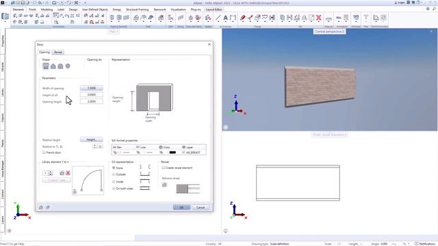The width and height of the screenshot is (438, 246).
Task: Click the door swing preview thumbnail
Action: 88,180
